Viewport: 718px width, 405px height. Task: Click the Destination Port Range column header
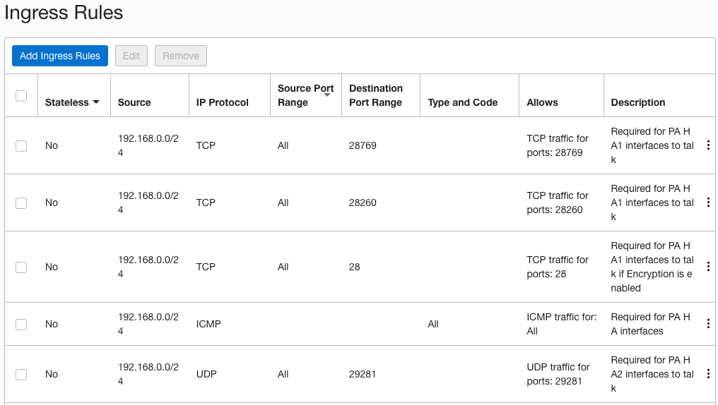point(376,95)
